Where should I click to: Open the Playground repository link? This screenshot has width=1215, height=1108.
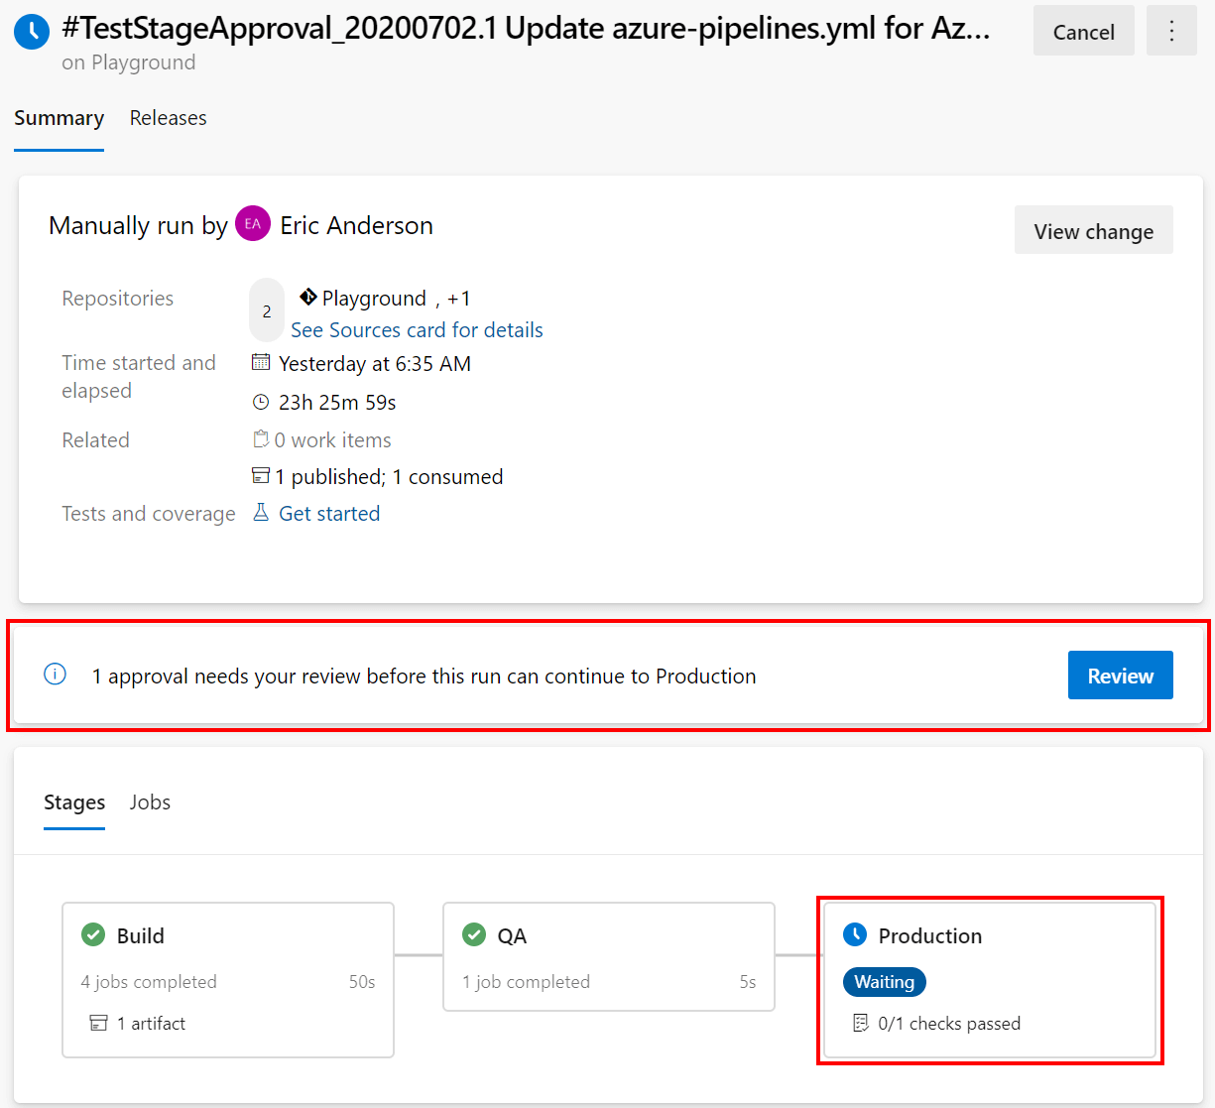(x=374, y=298)
